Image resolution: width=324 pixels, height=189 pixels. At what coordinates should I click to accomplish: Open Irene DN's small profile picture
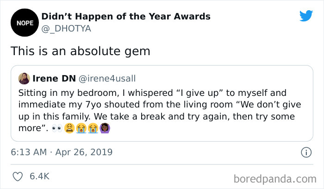click(x=24, y=78)
